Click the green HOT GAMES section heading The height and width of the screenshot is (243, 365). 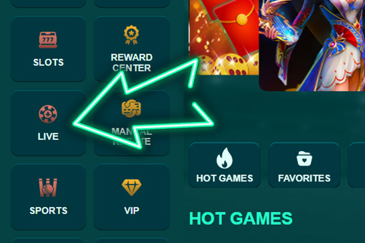(x=241, y=218)
